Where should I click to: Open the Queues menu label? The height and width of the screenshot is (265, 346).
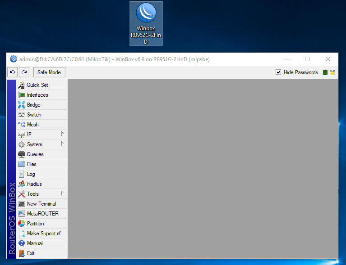[35, 154]
